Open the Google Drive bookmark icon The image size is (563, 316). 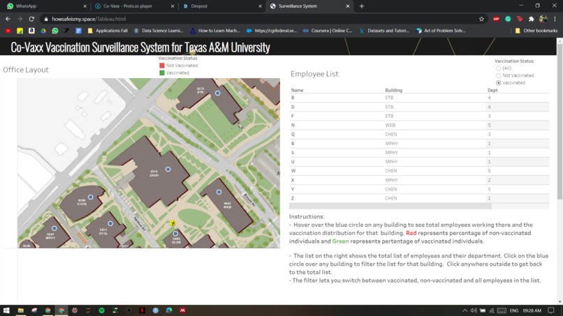[43, 31]
